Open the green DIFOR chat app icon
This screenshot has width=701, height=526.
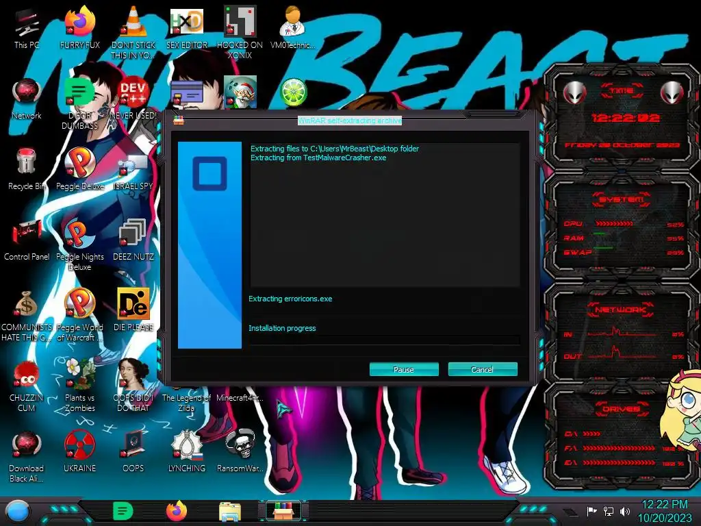[x=80, y=104]
